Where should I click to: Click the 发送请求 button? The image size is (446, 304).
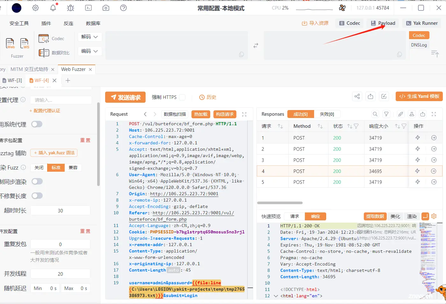pyautogui.click(x=125, y=97)
